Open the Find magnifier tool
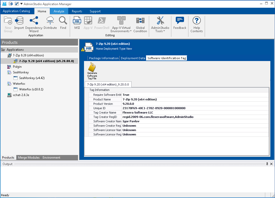 (63, 23)
